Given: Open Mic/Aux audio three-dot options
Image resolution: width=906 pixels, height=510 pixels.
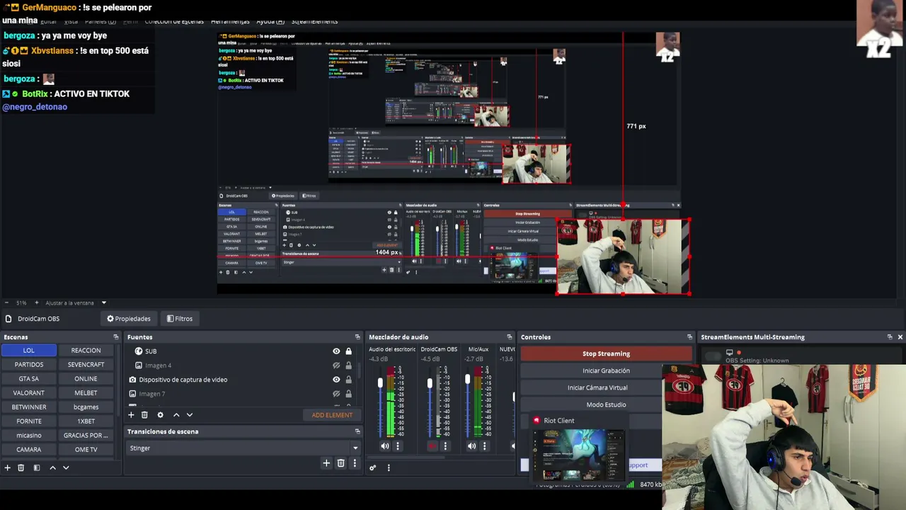Looking at the screenshot, I should [484, 446].
